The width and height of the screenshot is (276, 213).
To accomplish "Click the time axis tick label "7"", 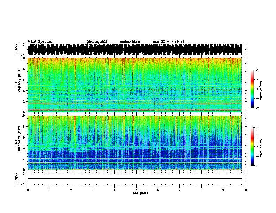I will point(180,190).
